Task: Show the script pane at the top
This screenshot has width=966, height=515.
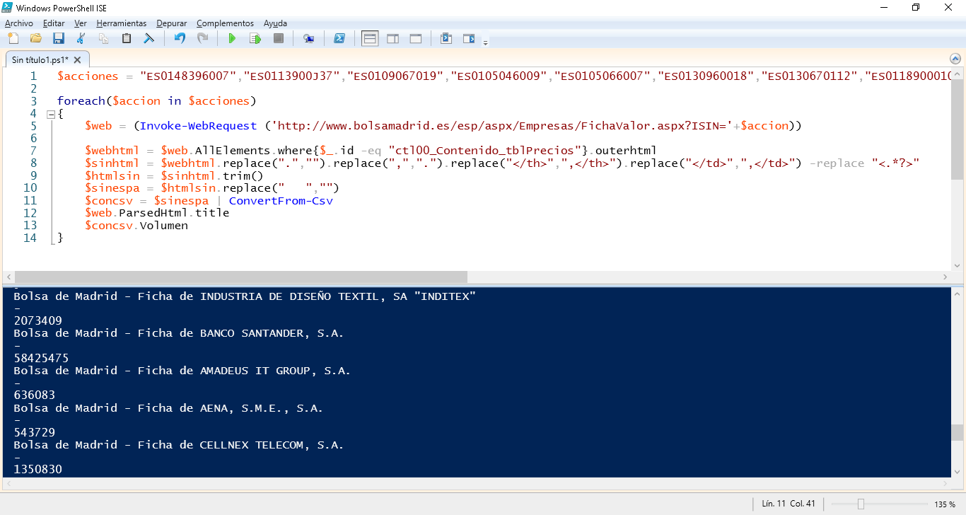Action: tap(370, 39)
